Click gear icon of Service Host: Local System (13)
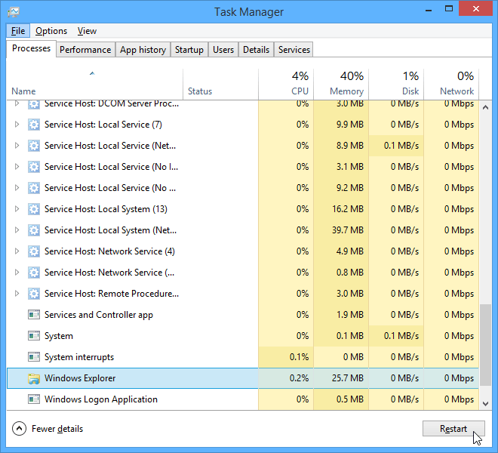The width and height of the screenshot is (498, 453). [x=34, y=209]
